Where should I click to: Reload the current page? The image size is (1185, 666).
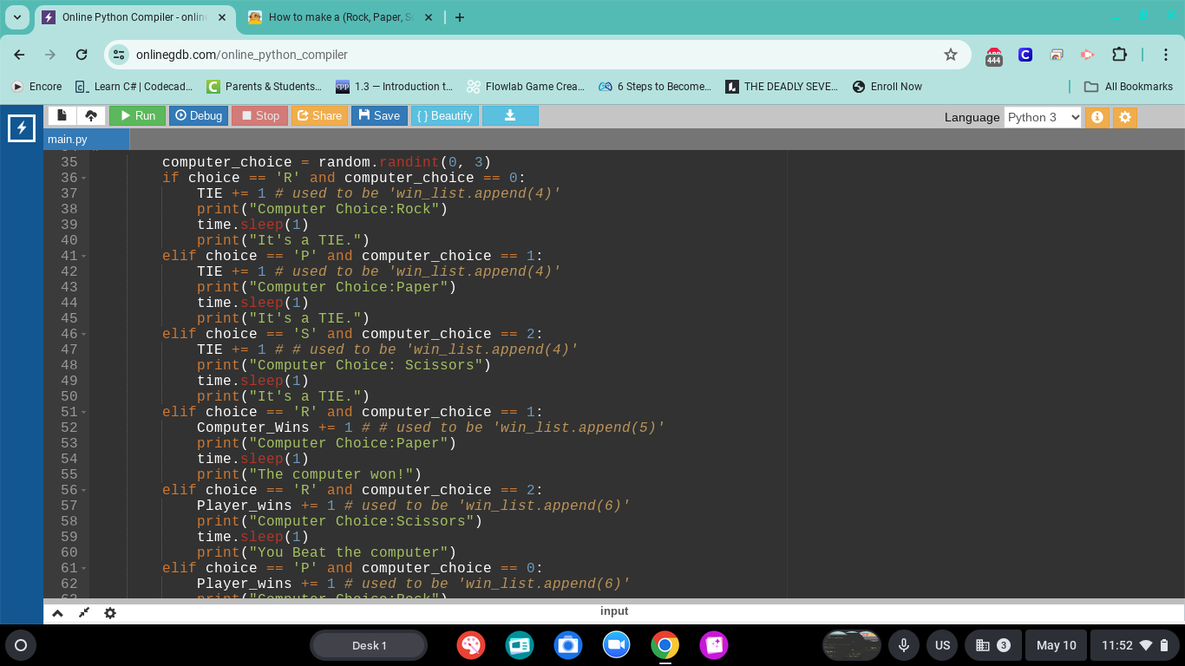[x=82, y=55]
